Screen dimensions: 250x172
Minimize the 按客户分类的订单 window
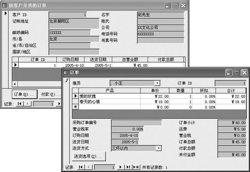coord(167,5)
